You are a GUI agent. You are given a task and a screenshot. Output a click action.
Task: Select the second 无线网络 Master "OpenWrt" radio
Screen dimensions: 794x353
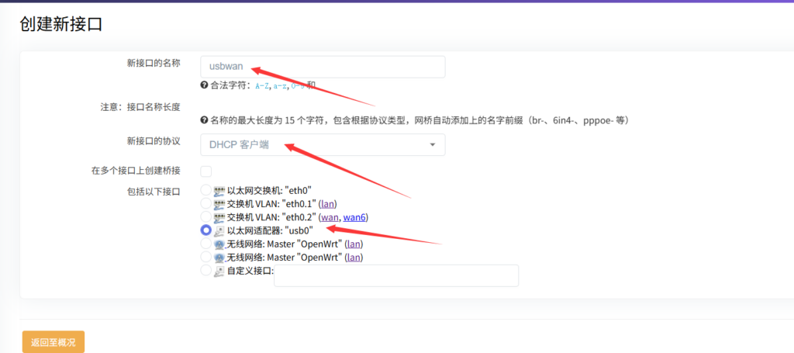click(x=205, y=257)
